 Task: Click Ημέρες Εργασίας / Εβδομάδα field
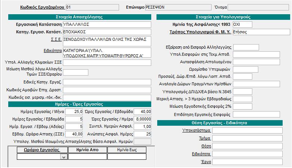(74, 119)
